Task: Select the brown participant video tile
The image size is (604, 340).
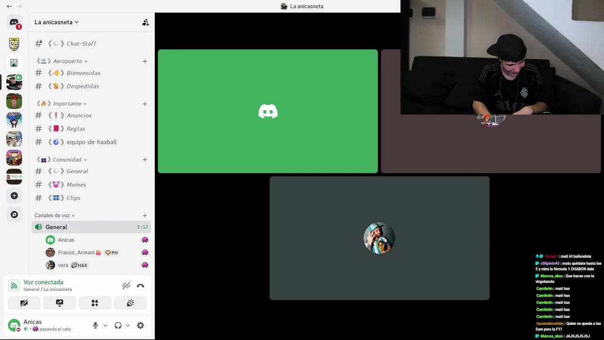Action: 491,144
